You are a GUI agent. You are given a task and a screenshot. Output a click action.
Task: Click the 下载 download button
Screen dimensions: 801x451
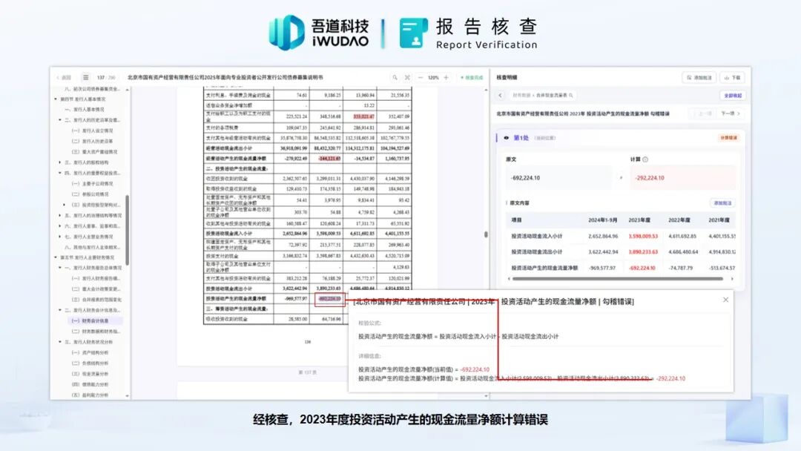732,78
